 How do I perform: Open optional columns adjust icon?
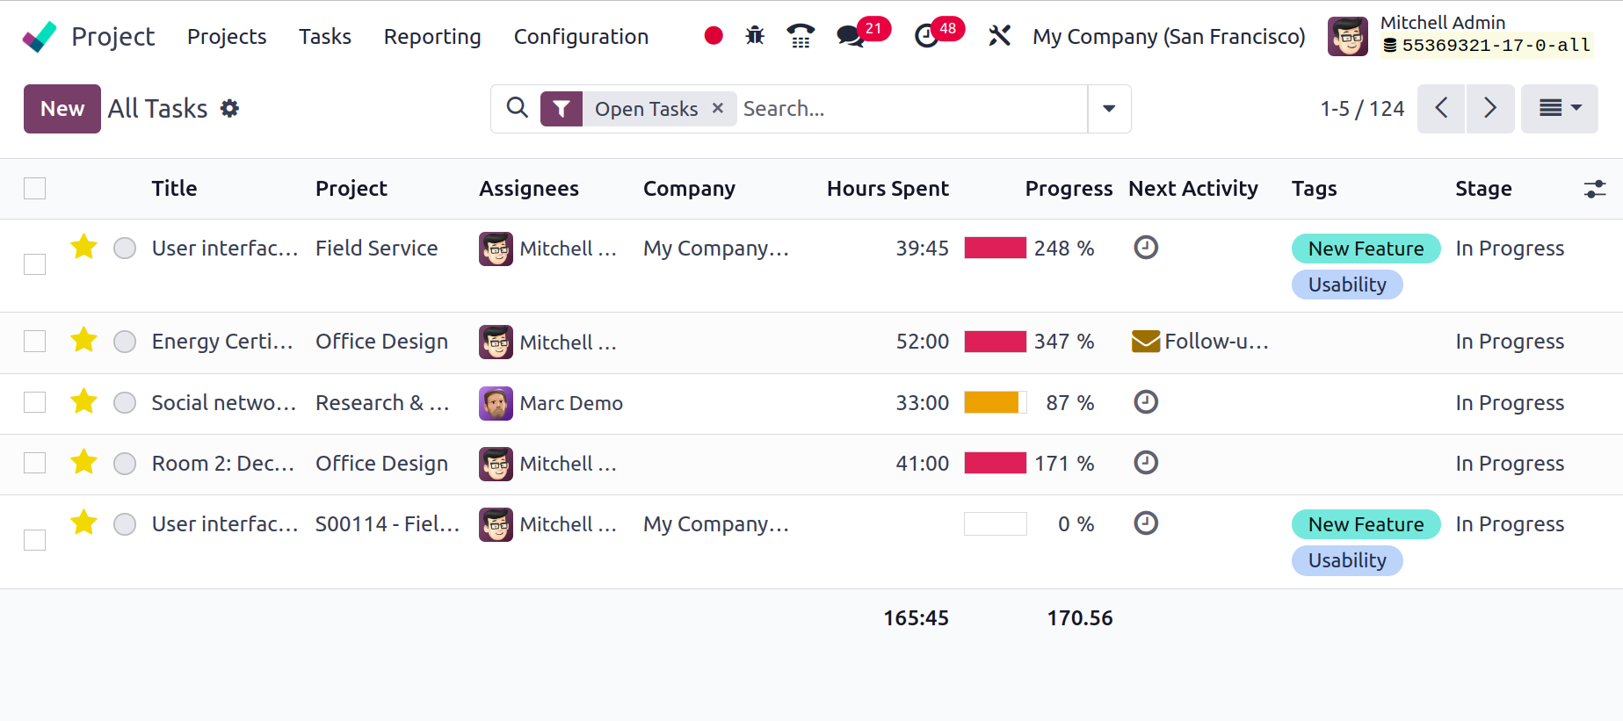click(x=1595, y=189)
